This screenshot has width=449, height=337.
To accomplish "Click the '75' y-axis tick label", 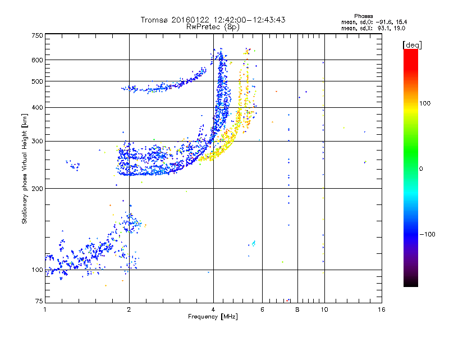I will pos(39,301).
